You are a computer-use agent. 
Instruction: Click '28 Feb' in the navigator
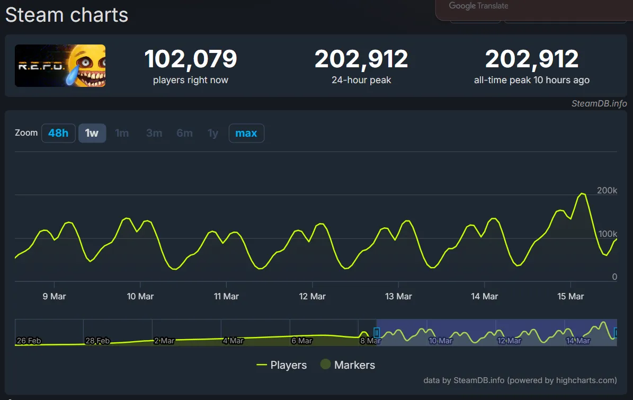tap(97, 341)
